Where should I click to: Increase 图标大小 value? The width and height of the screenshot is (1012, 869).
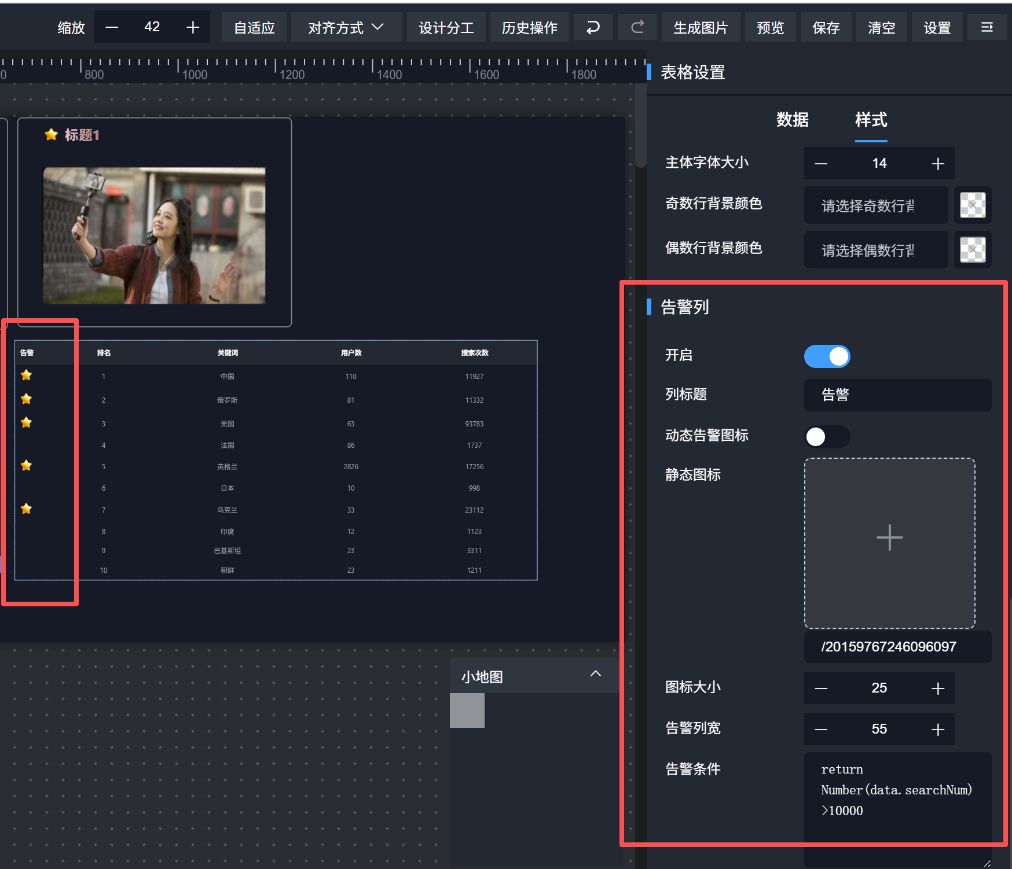coord(938,688)
